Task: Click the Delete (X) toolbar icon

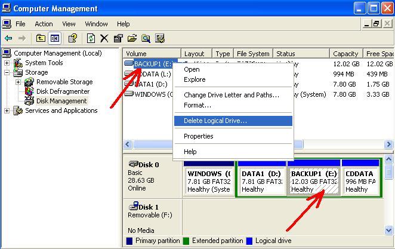Action: (x=104, y=38)
